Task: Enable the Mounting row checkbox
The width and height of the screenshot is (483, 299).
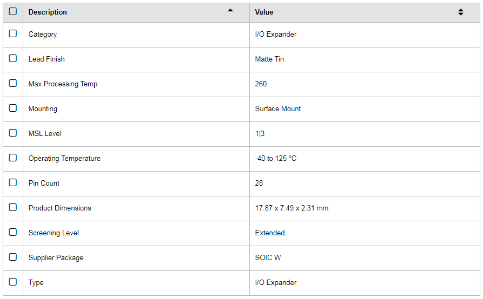Action: pyautogui.click(x=13, y=108)
